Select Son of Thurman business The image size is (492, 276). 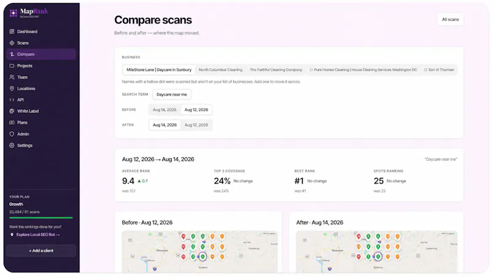click(x=439, y=70)
